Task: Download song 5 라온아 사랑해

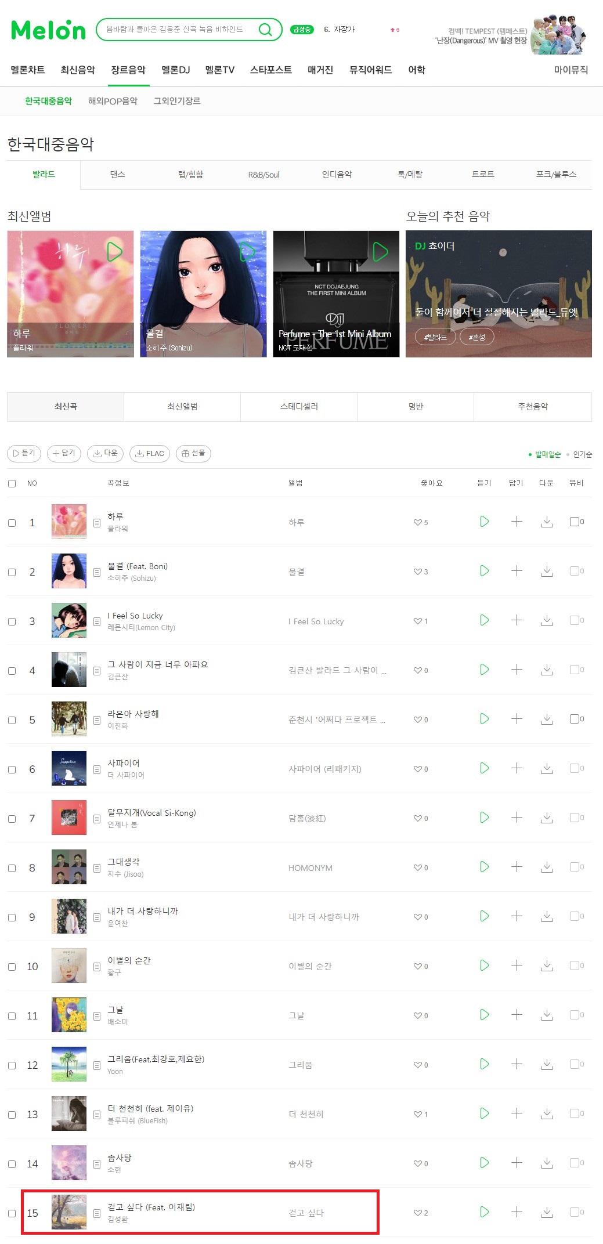Action: coord(546,719)
